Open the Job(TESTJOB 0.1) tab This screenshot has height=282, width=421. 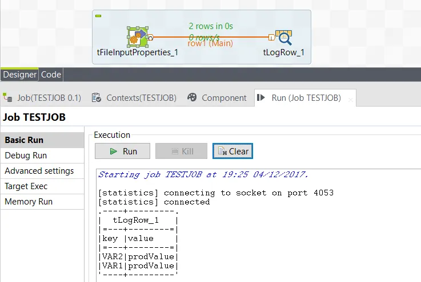click(42, 98)
